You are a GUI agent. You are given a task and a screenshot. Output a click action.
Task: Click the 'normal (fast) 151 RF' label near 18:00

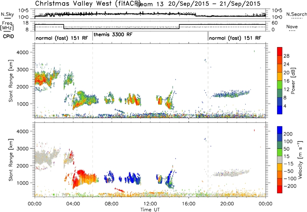click(x=235, y=38)
